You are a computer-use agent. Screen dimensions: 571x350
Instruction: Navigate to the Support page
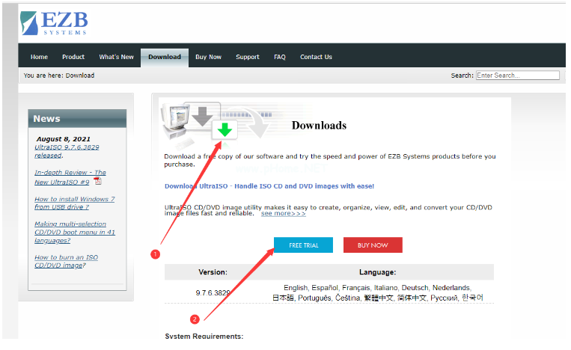[248, 57]
